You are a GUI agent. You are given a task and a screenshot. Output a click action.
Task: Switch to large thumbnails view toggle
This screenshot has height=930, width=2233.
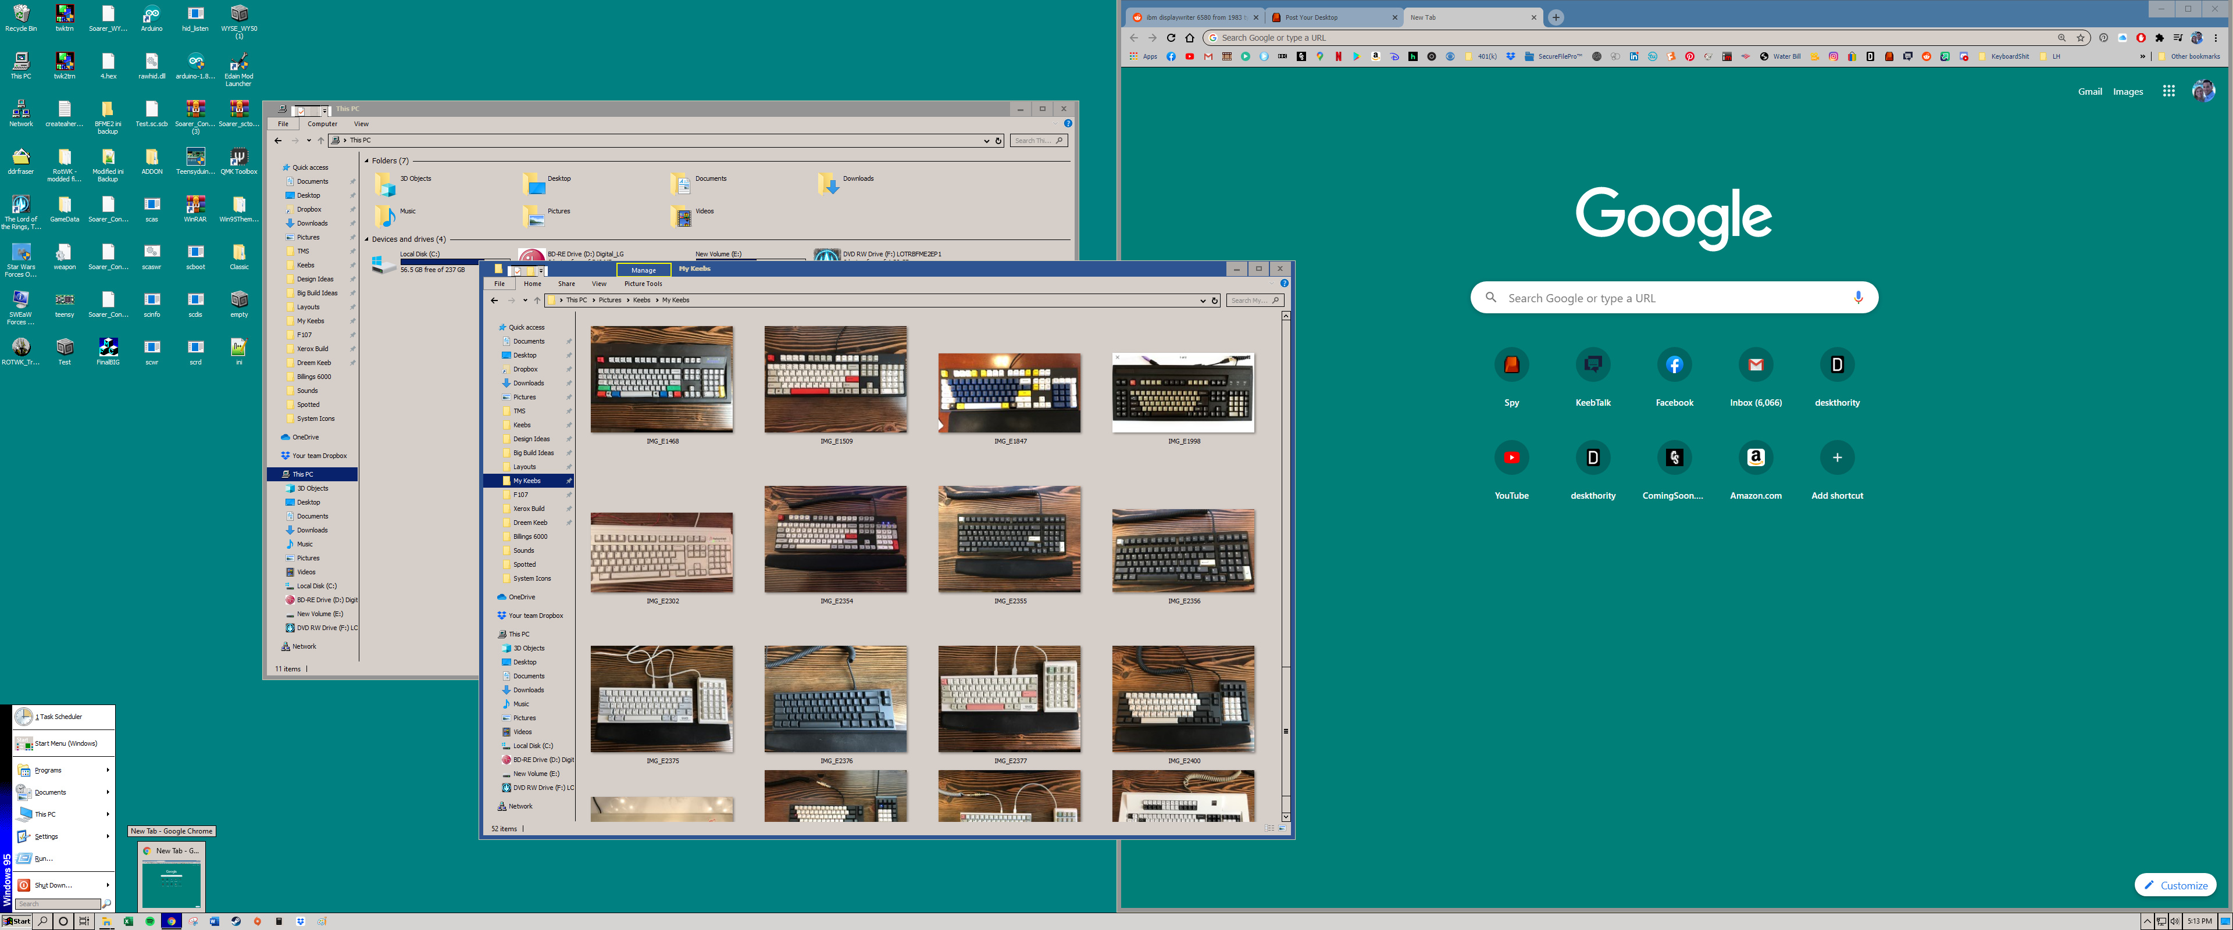[x=1282, y=829]
